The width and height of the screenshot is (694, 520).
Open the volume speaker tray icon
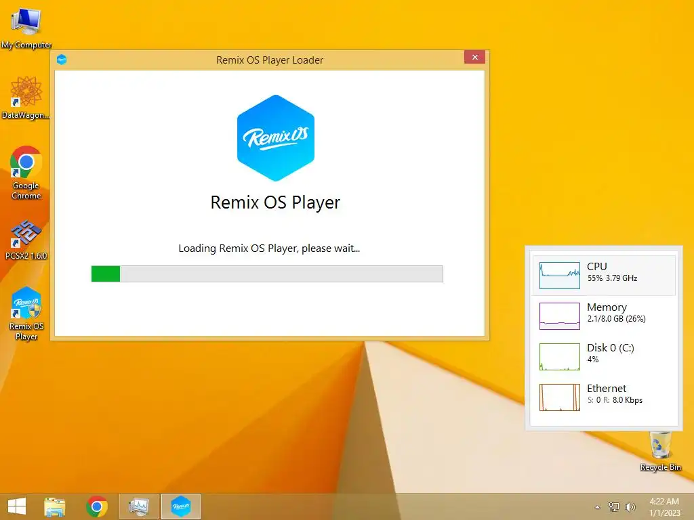[630, 506]
